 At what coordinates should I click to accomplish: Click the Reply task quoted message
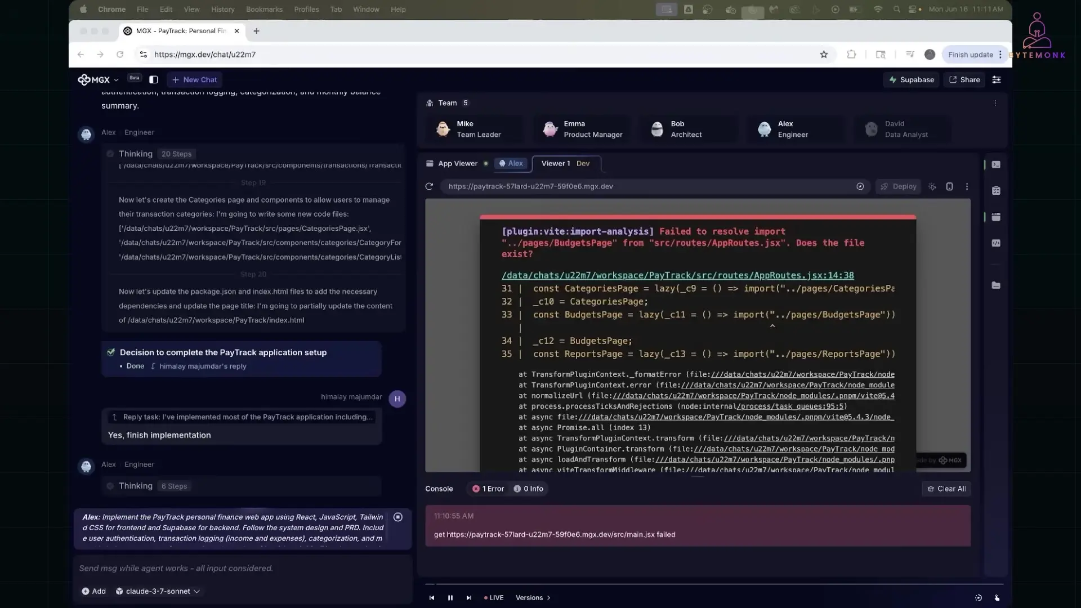click(242, 417)
